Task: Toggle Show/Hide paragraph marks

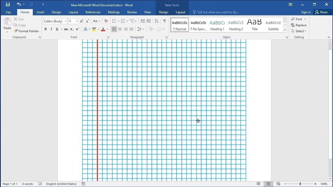Action: [164, 21]
